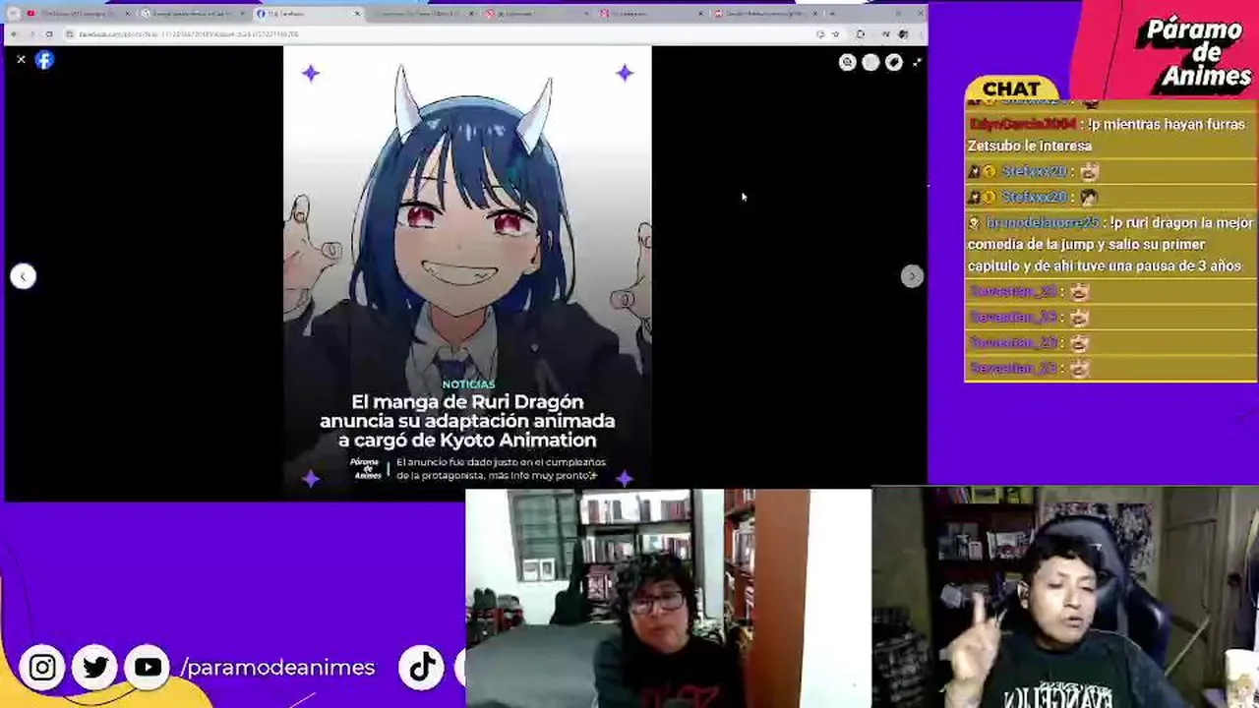Image resolution: width=1259 pixels, height=708 pixels.
Task: Zoom in on the photo
Action: [x=847, y=62]
